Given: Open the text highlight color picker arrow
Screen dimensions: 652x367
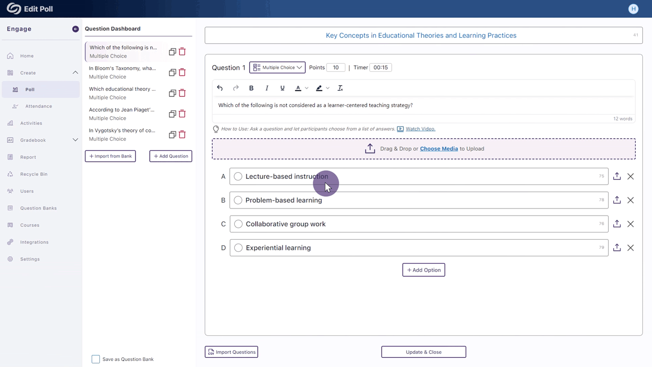Looking at the screenshot, I should point(328,88).
